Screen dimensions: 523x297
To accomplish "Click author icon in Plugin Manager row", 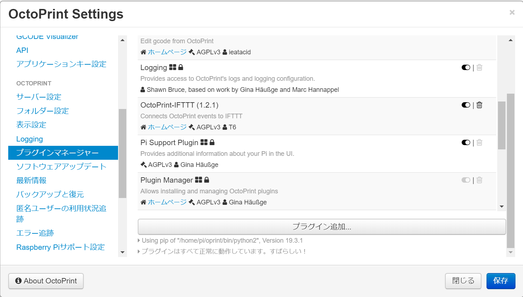I will click(225, 202).
